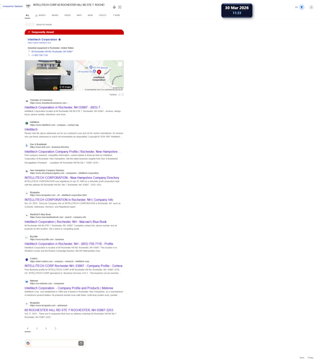Open the intellitech.com website link in the business card
320x361 pixels.
39,43
